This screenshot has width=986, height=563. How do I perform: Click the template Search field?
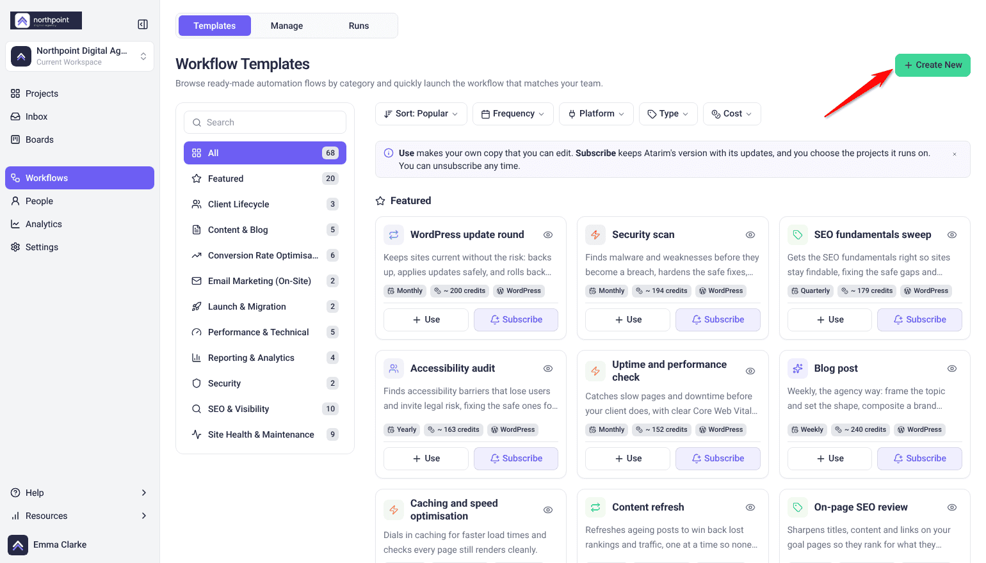click(265, 122)
